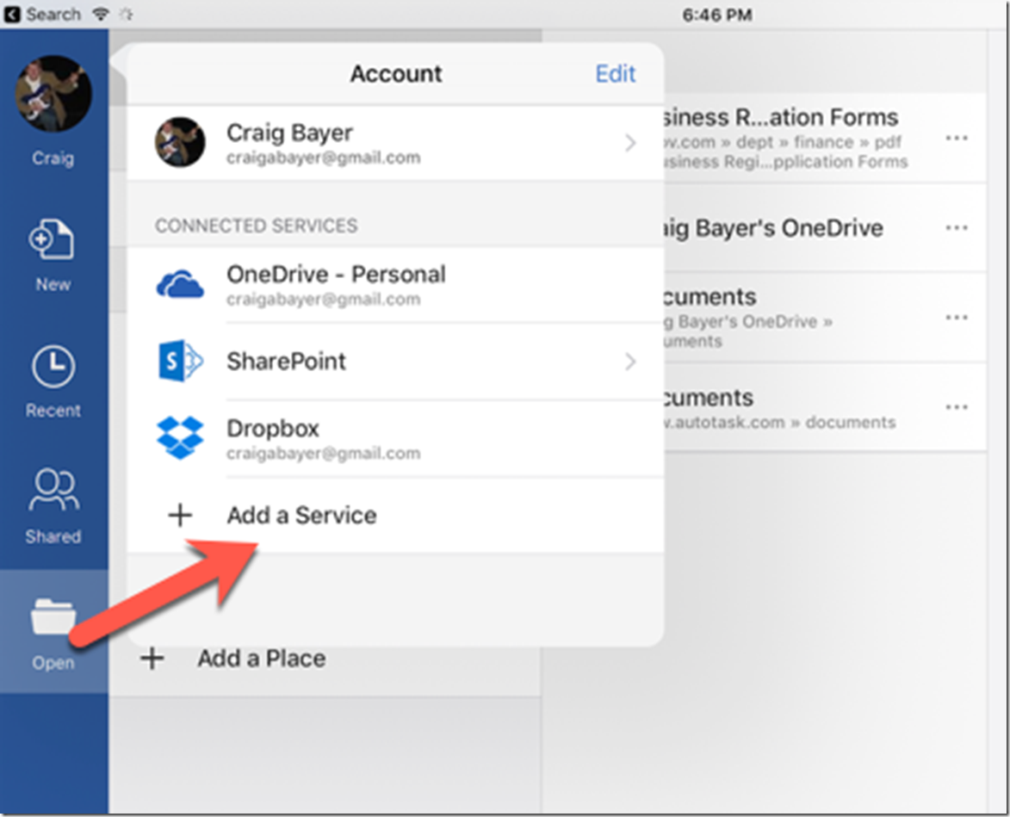Open more options for Business Registration Forms
This screenshot has height=817, width=1010.
coord(957,138)
